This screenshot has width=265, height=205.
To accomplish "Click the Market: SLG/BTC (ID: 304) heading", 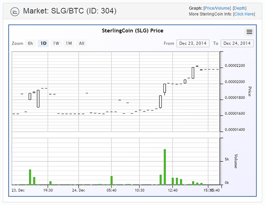I will tap(70, 11).
